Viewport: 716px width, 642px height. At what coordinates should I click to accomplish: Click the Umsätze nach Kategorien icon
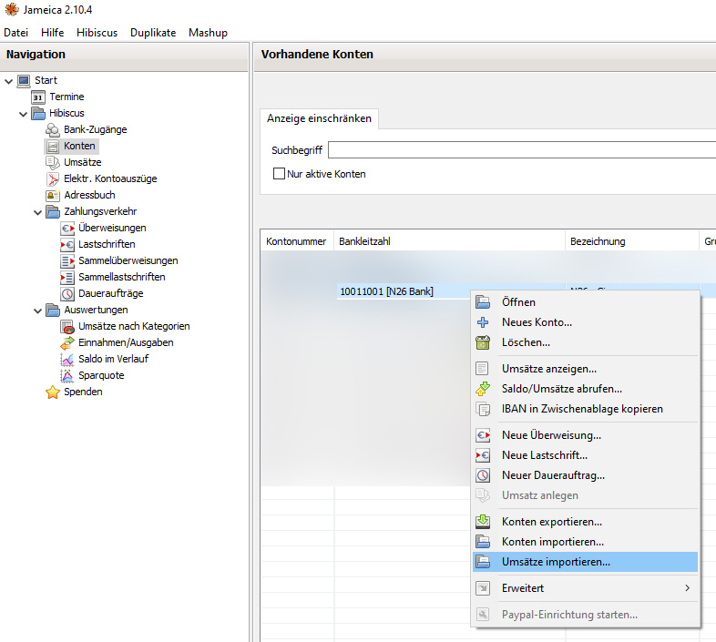click(x=67, y=327)
